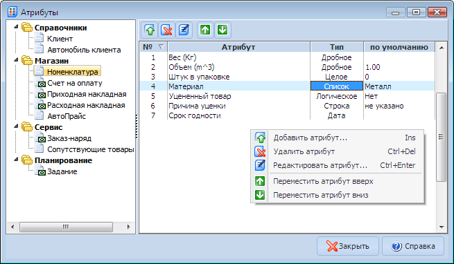The image size is (454, 264).
Task: Click the document icon beside Счет на оплату
Action: [x=40, y=83]
